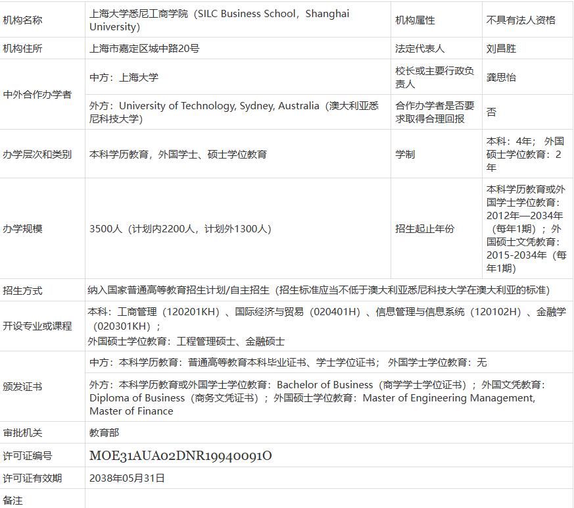Click the '不具有法人资格' value
The width and height of the screenshot is (574, 508).
pyautogui.click(x=521, y=20)
